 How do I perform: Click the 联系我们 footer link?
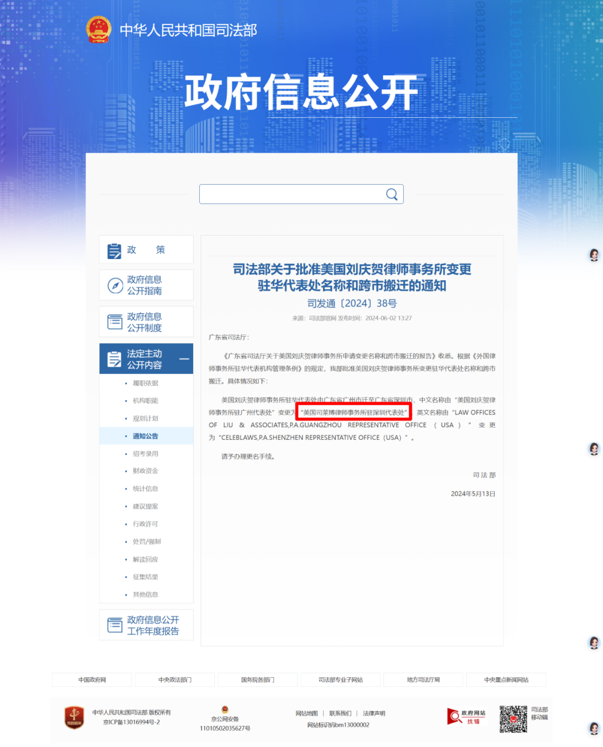tap(340, 713)
